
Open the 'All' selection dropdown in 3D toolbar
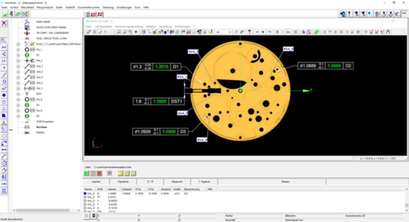(x=223, y=32)
